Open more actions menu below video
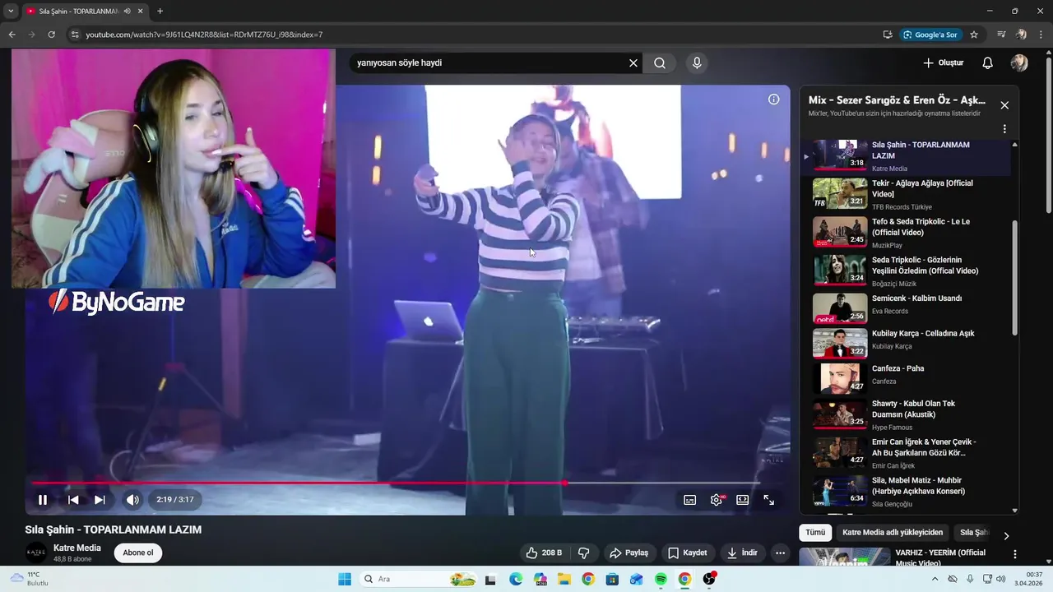Image resolution: width=1053 pixels, height=592 pixels. pyautogui.click(x=781, y=553)
